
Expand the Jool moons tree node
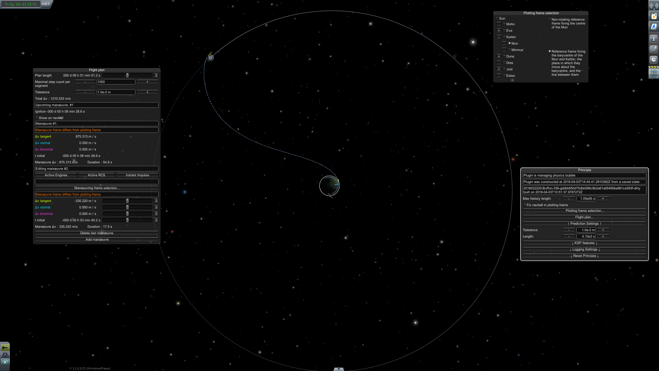499,69
